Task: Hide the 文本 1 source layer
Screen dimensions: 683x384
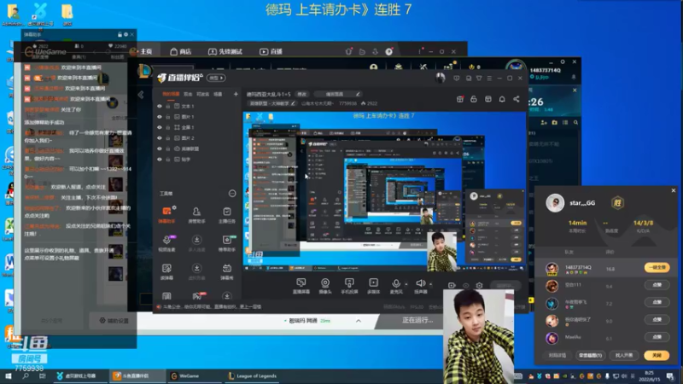Action: [160, 106]
